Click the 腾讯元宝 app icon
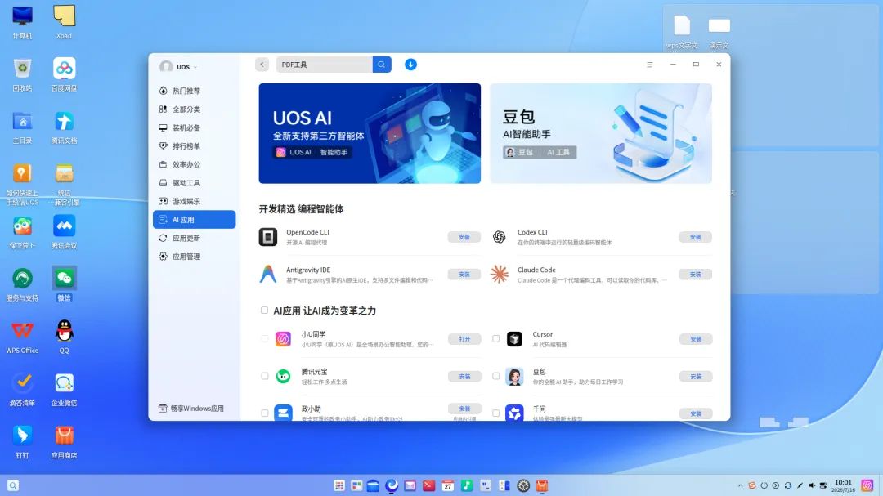883x496 pixels. 283,376
